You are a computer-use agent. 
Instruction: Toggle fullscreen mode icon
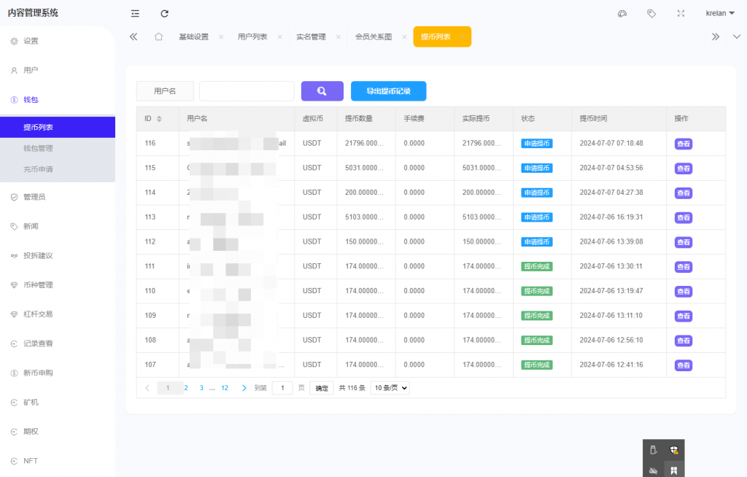(681, 13)
